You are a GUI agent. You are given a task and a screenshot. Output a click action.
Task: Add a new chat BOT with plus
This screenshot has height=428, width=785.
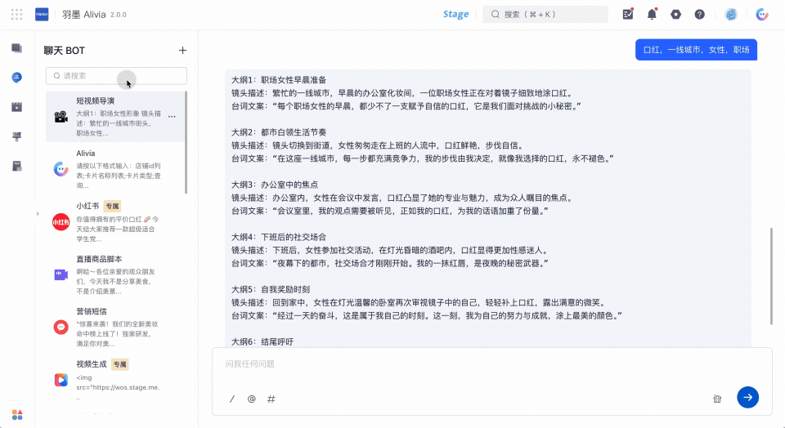point(182,50)
